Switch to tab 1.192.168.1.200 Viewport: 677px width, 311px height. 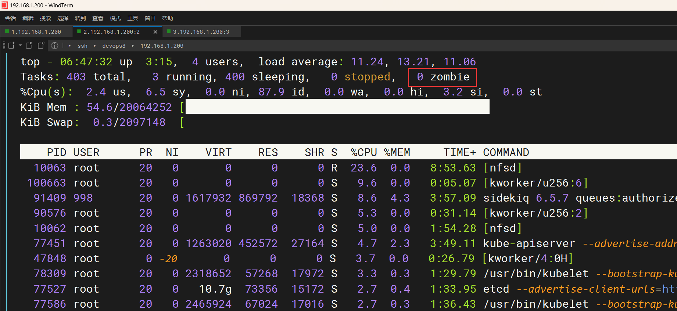coord(36,32)
